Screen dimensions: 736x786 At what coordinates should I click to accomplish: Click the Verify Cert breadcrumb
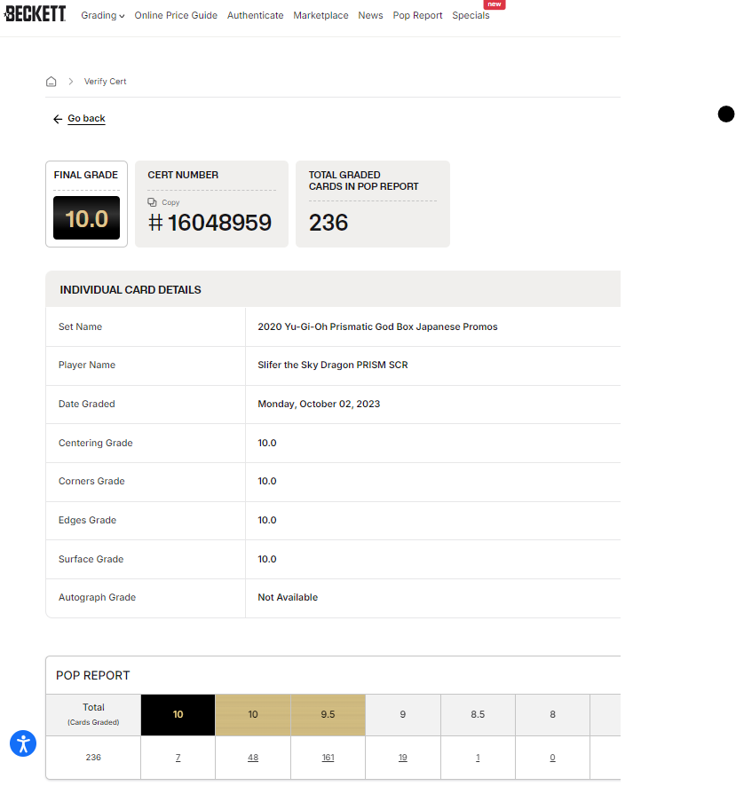[x=105, y=82]
